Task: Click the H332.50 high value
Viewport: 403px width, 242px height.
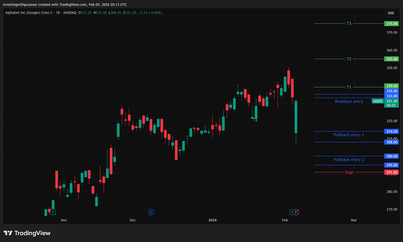Action: [x=100, y=13]
